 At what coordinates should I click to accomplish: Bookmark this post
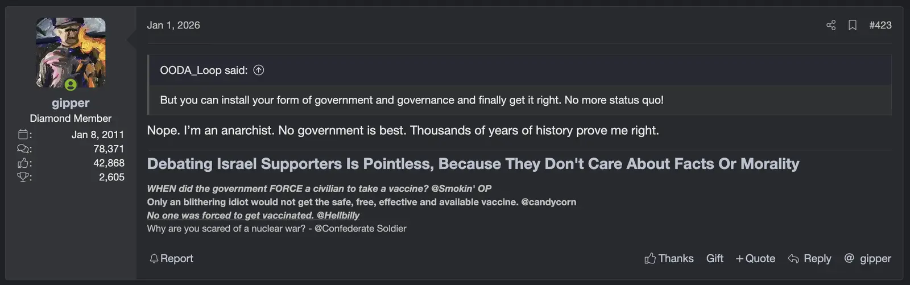pos(853,25)
